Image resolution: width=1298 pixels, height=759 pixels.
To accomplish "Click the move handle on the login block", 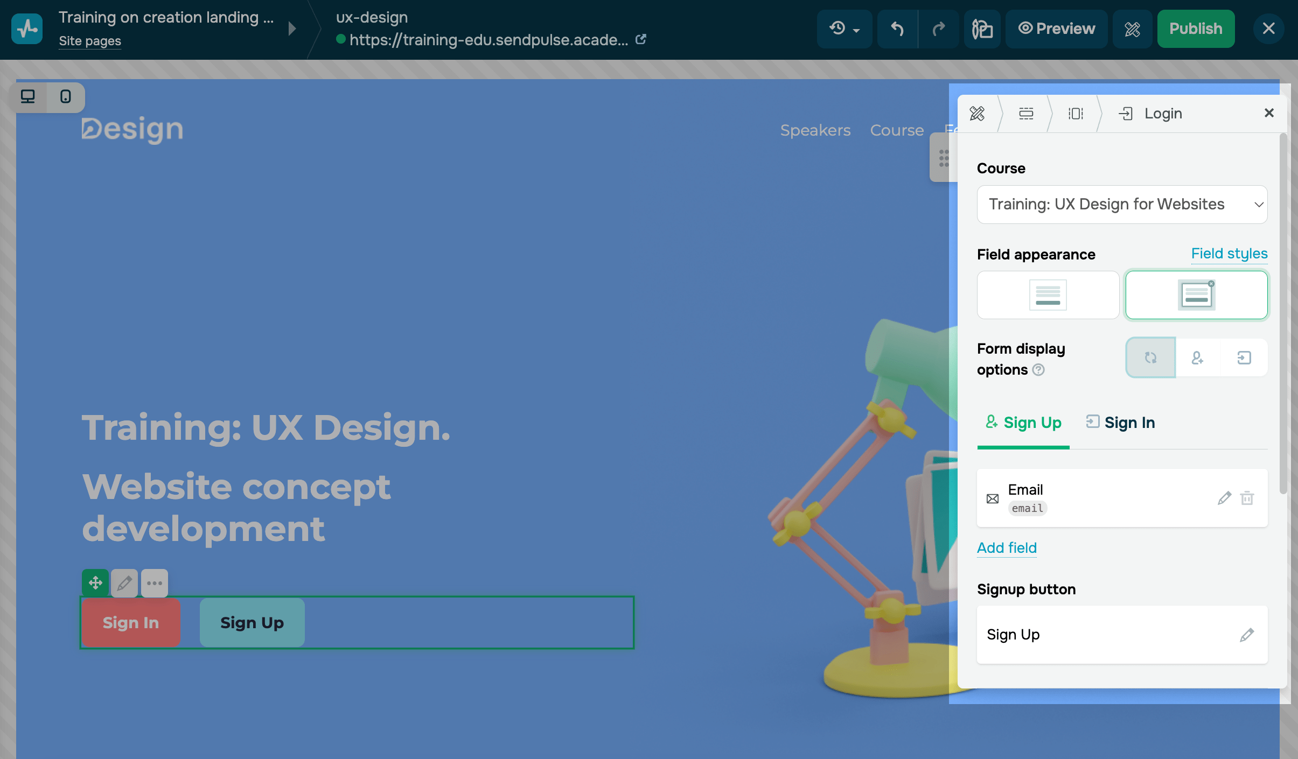I will [95, 583].
